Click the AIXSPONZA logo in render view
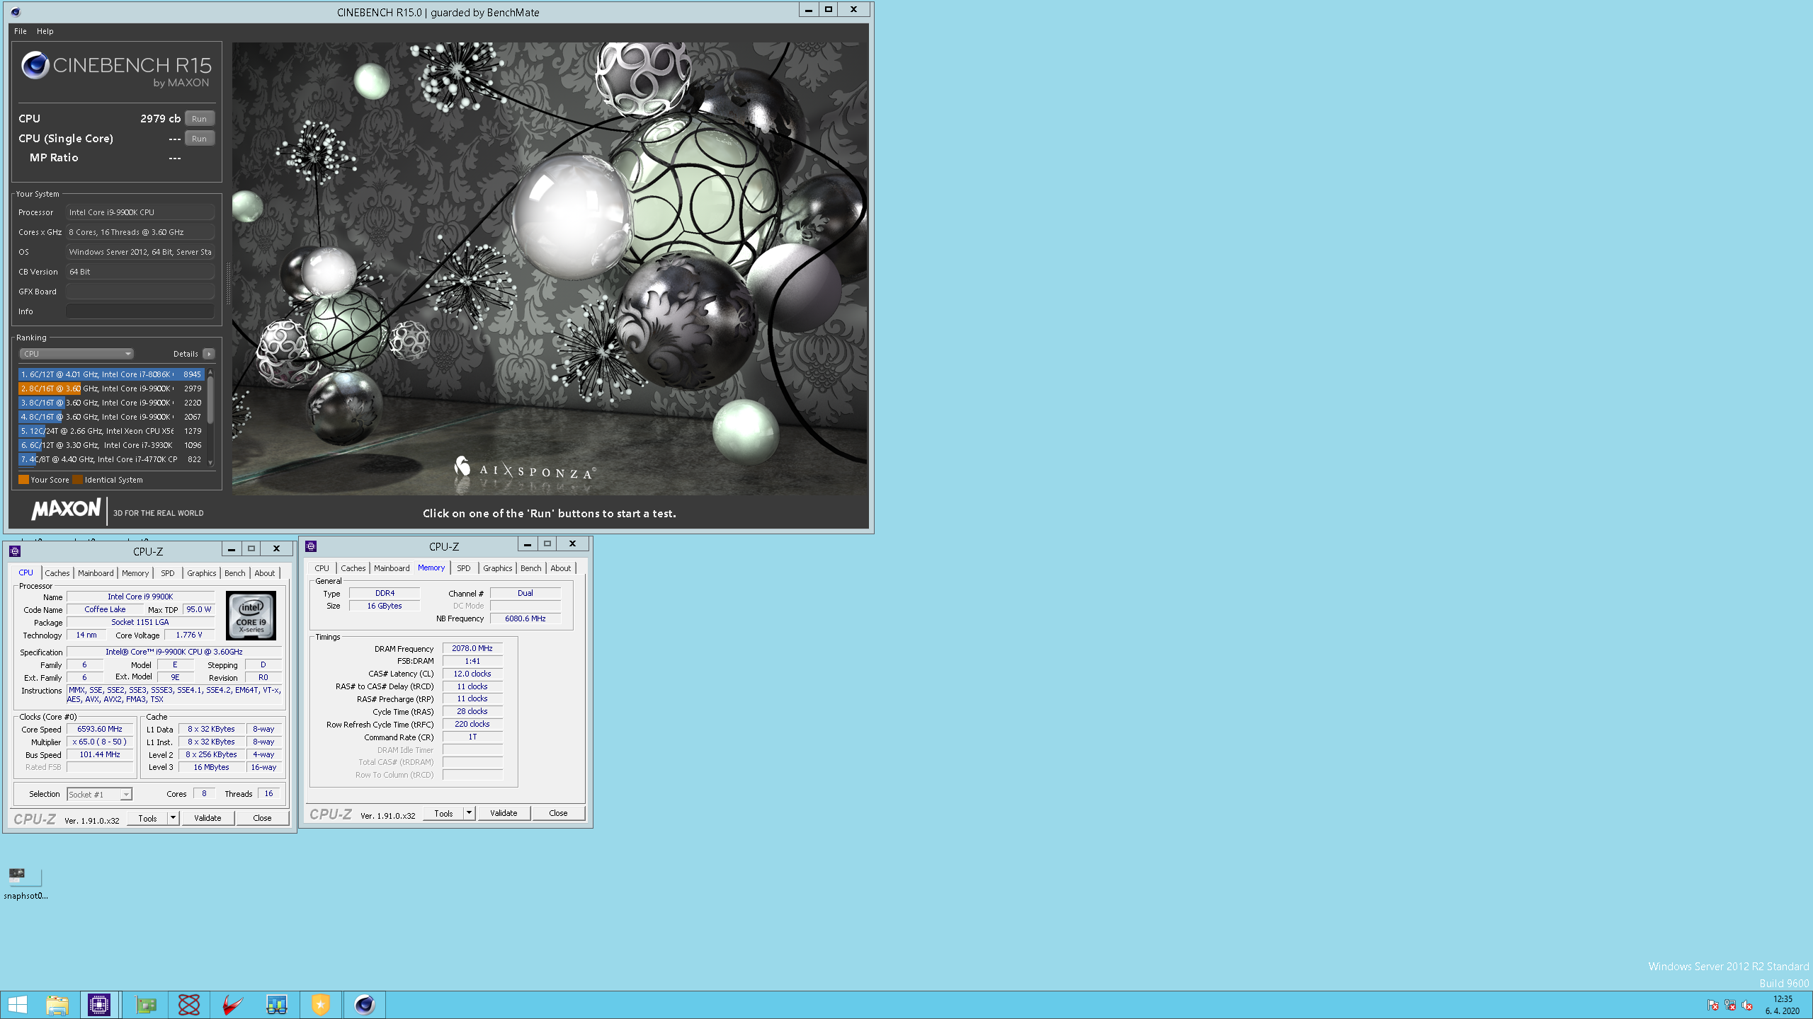 click(x=525, y=468)
